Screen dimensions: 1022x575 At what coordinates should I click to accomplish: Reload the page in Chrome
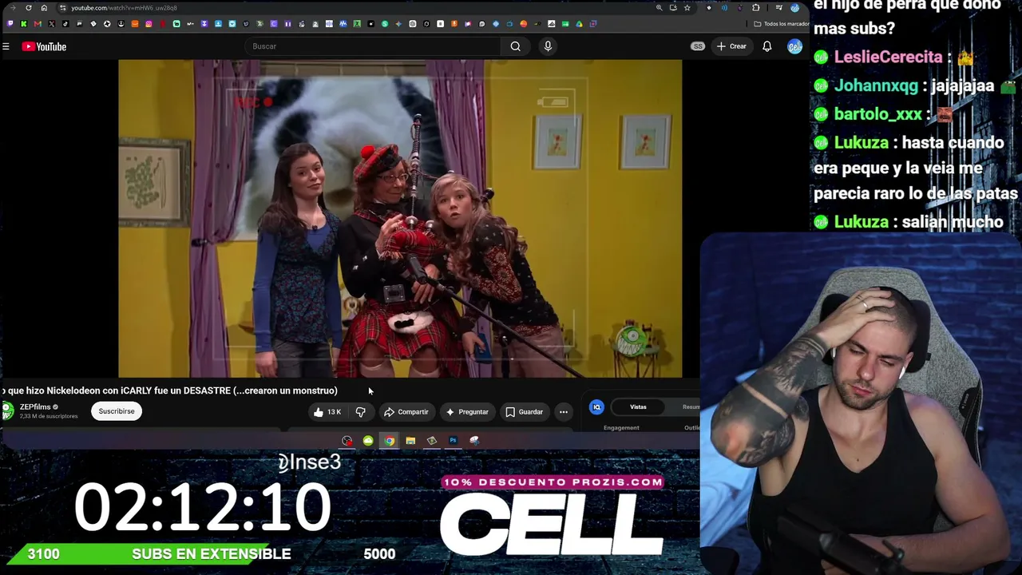(29, 8)
